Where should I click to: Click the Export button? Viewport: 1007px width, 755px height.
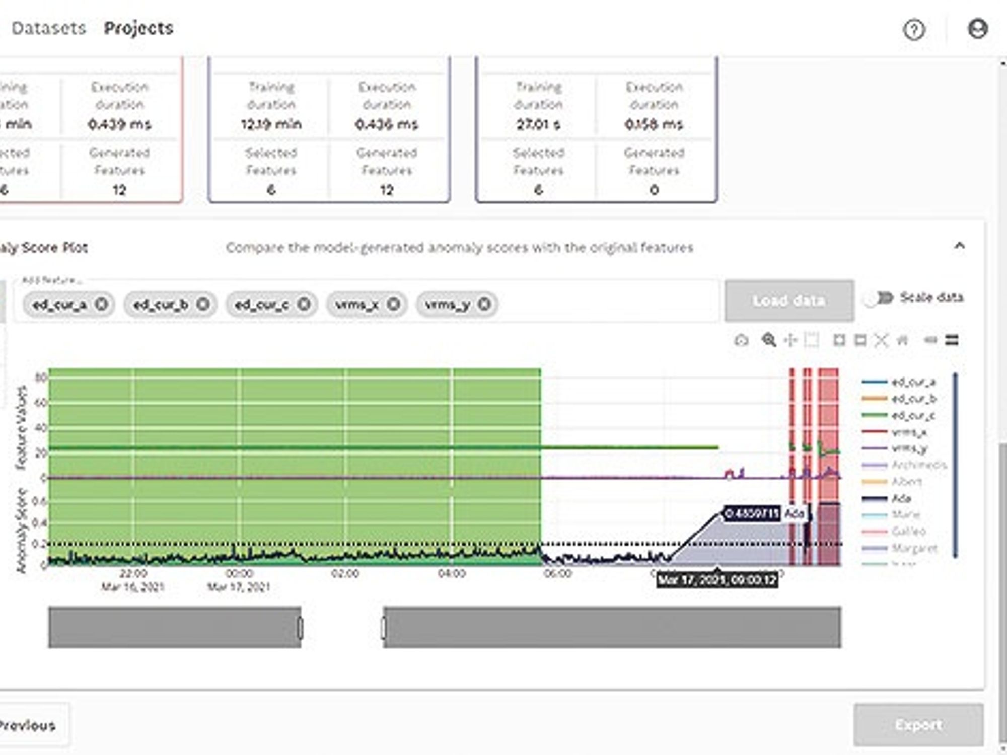pos(918,725)
